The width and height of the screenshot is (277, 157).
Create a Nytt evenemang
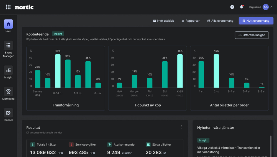click(x=256, y=21)
